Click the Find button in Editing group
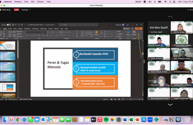The height and width of the screenshot is (125, 193). [119, 31]
